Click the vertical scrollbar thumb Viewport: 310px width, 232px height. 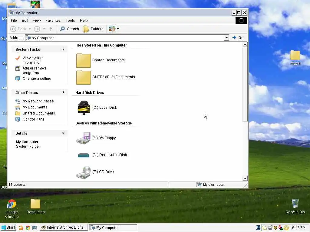245,84
